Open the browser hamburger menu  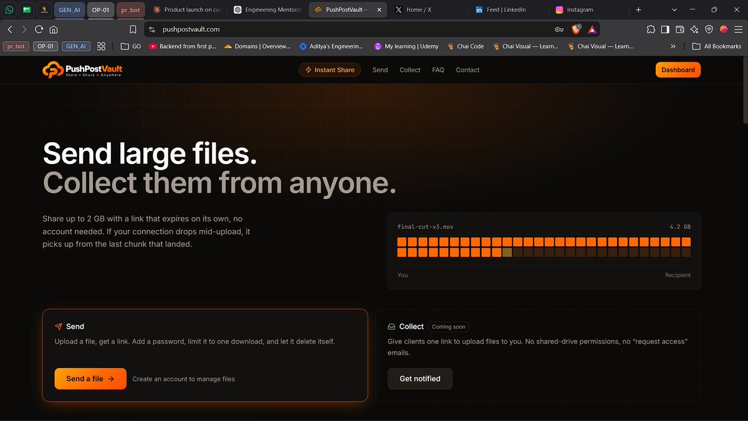pyautogui.click(x=738, y=29)
